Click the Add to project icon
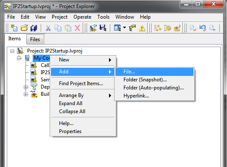The height and width of the screenshot is (167, 227). coord(93,28)
